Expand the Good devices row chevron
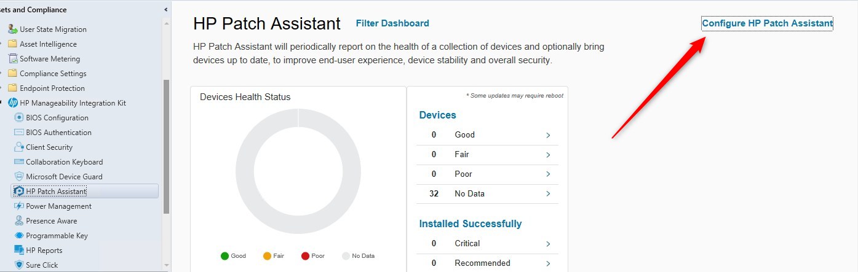 (x=547, y=135)
